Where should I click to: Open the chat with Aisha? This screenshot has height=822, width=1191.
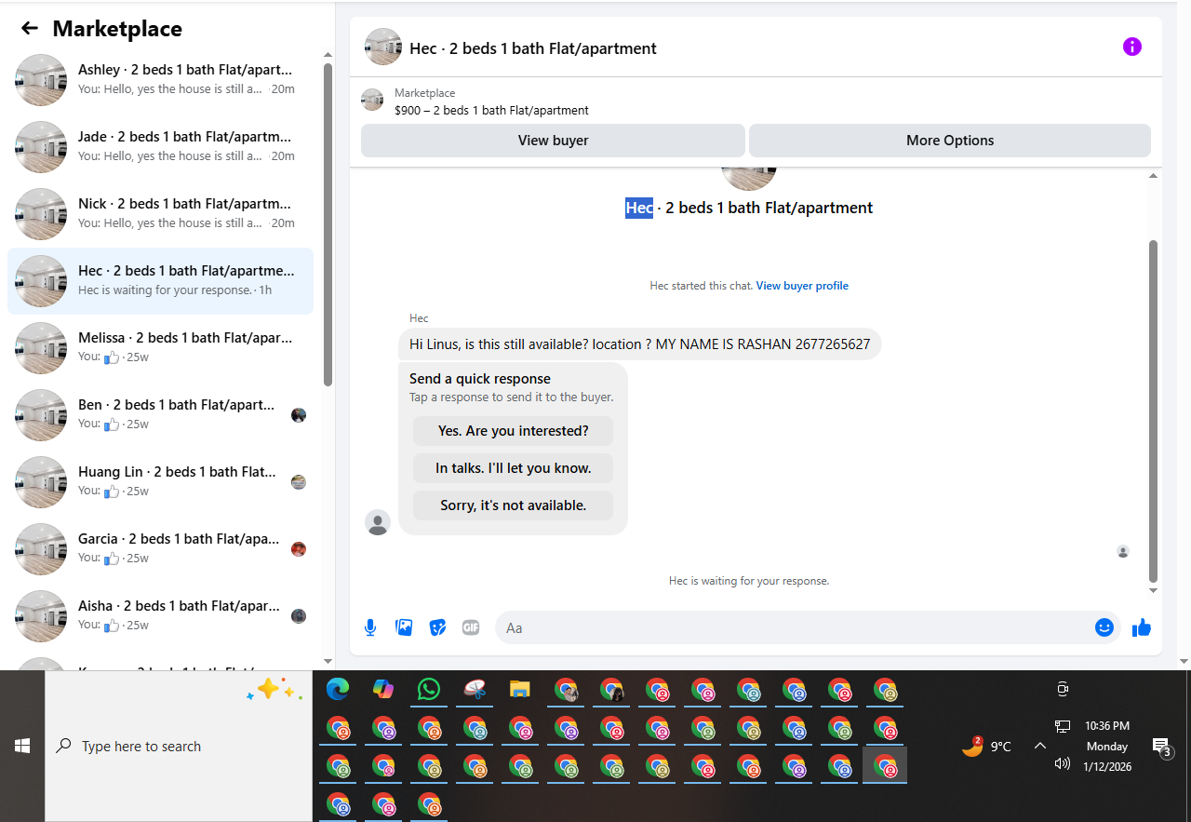160,615
